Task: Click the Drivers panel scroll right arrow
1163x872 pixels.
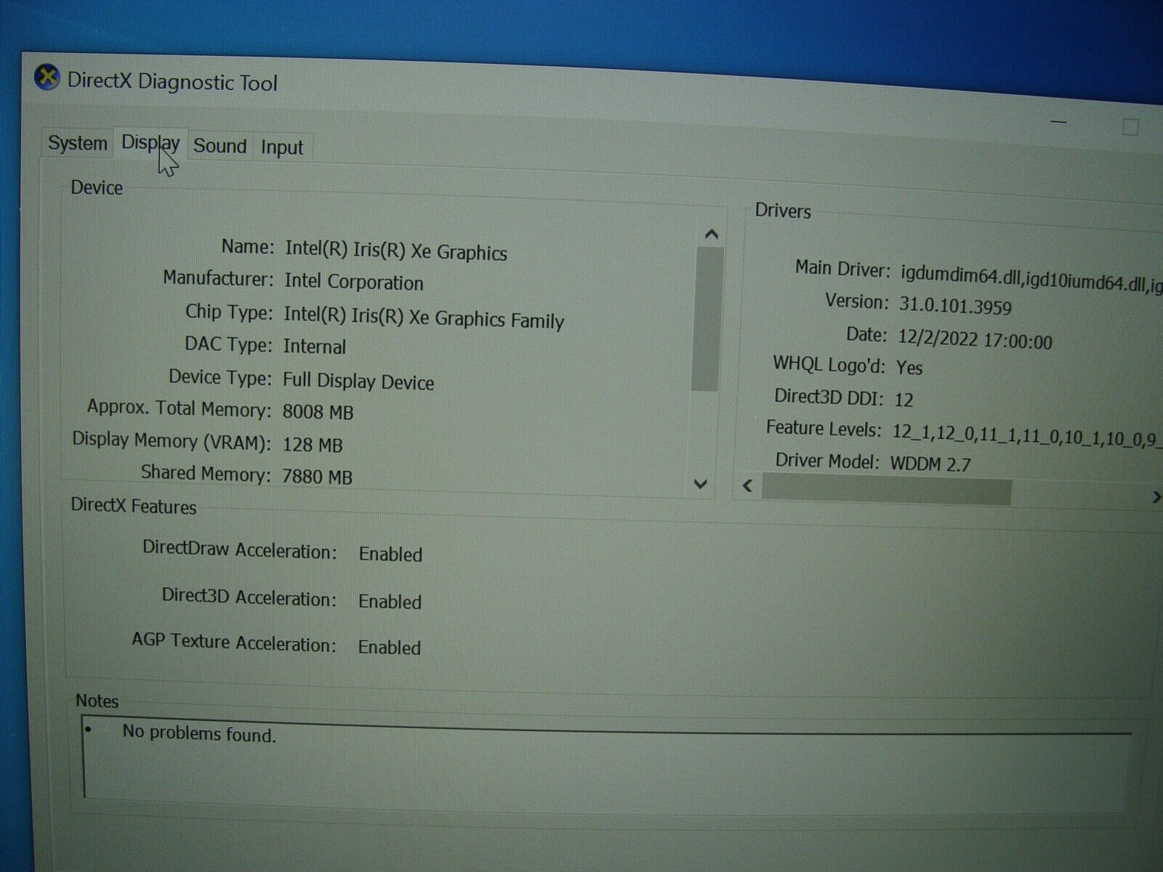Action: (1156, 497)
